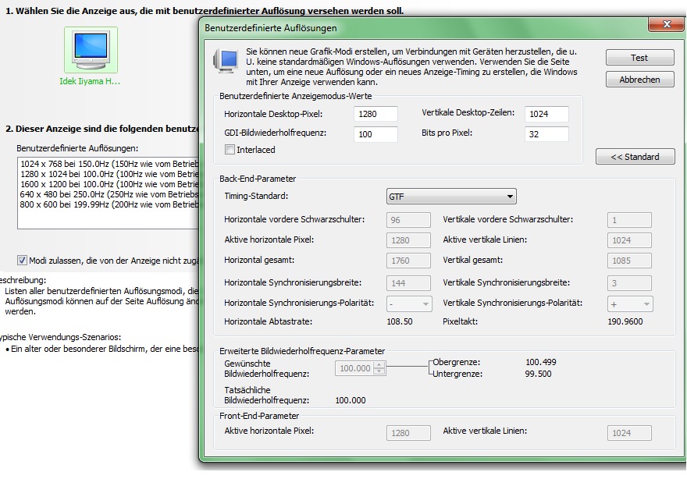The height and width of the screenshot is (479, 687).
Task: Click front-end Aktive vertikale Linien field
Action: (629, 433)
